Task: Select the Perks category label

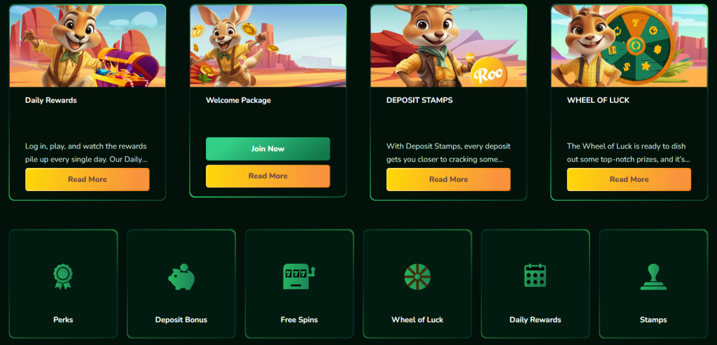Action: click(x=63, y=319)
